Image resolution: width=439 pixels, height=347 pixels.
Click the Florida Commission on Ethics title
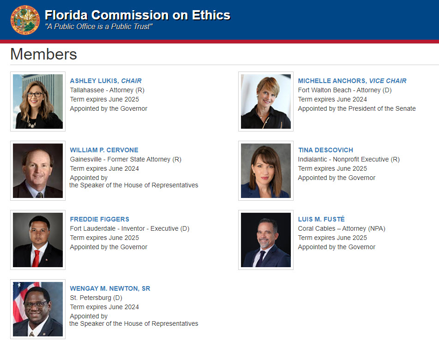pyautogui.click(x=137, y=15)
